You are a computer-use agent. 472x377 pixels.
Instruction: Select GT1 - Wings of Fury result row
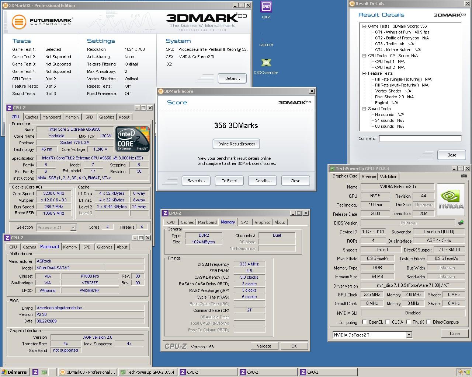[402, 32]
